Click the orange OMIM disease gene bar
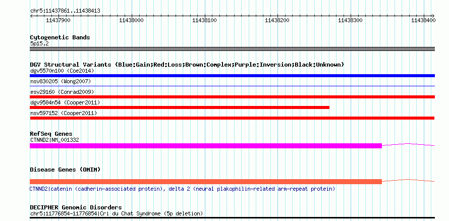 [x=206, y=182]
